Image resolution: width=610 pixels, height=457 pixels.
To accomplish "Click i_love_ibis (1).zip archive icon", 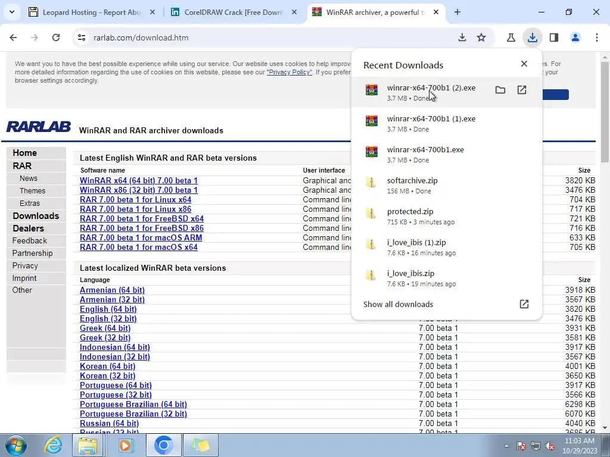I will coord(372,245).
